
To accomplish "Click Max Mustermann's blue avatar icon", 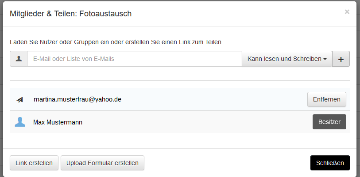I will click(20, 122).
